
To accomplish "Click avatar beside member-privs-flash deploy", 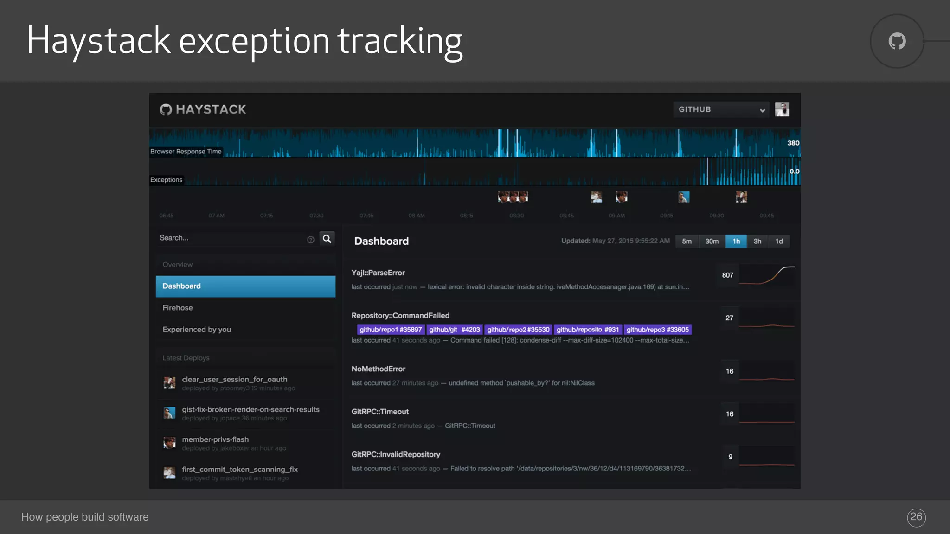I will tap(169, 443).
